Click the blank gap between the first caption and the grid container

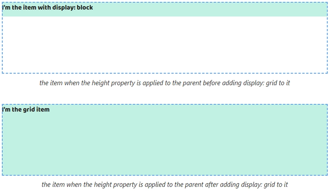pyautogui.click(x=165, y=95)
